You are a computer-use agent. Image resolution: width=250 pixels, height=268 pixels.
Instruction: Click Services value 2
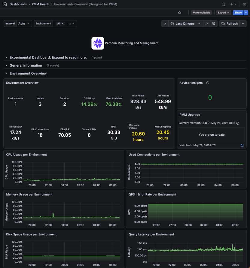[65, 104]
